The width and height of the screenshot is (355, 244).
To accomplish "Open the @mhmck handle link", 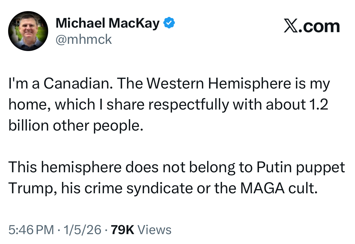I will point(84,39).
